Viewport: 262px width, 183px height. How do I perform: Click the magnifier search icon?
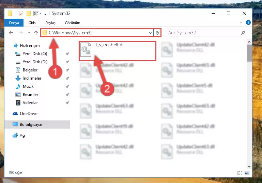tap(243, 33)
